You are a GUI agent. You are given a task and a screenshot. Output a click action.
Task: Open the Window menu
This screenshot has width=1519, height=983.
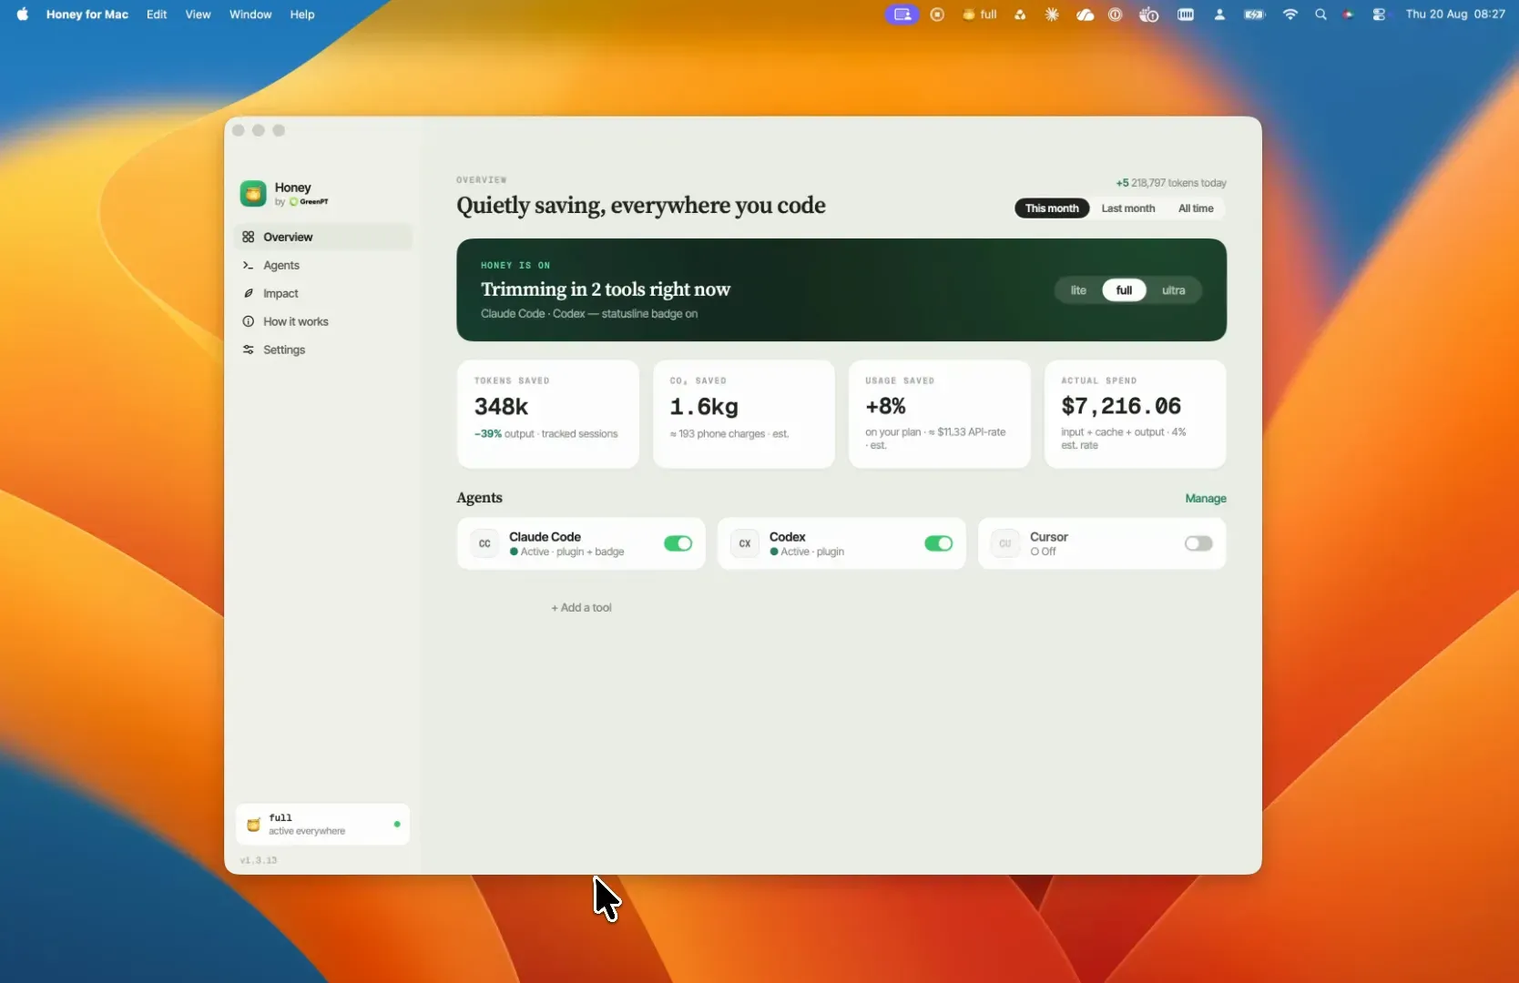pos(250,15)
